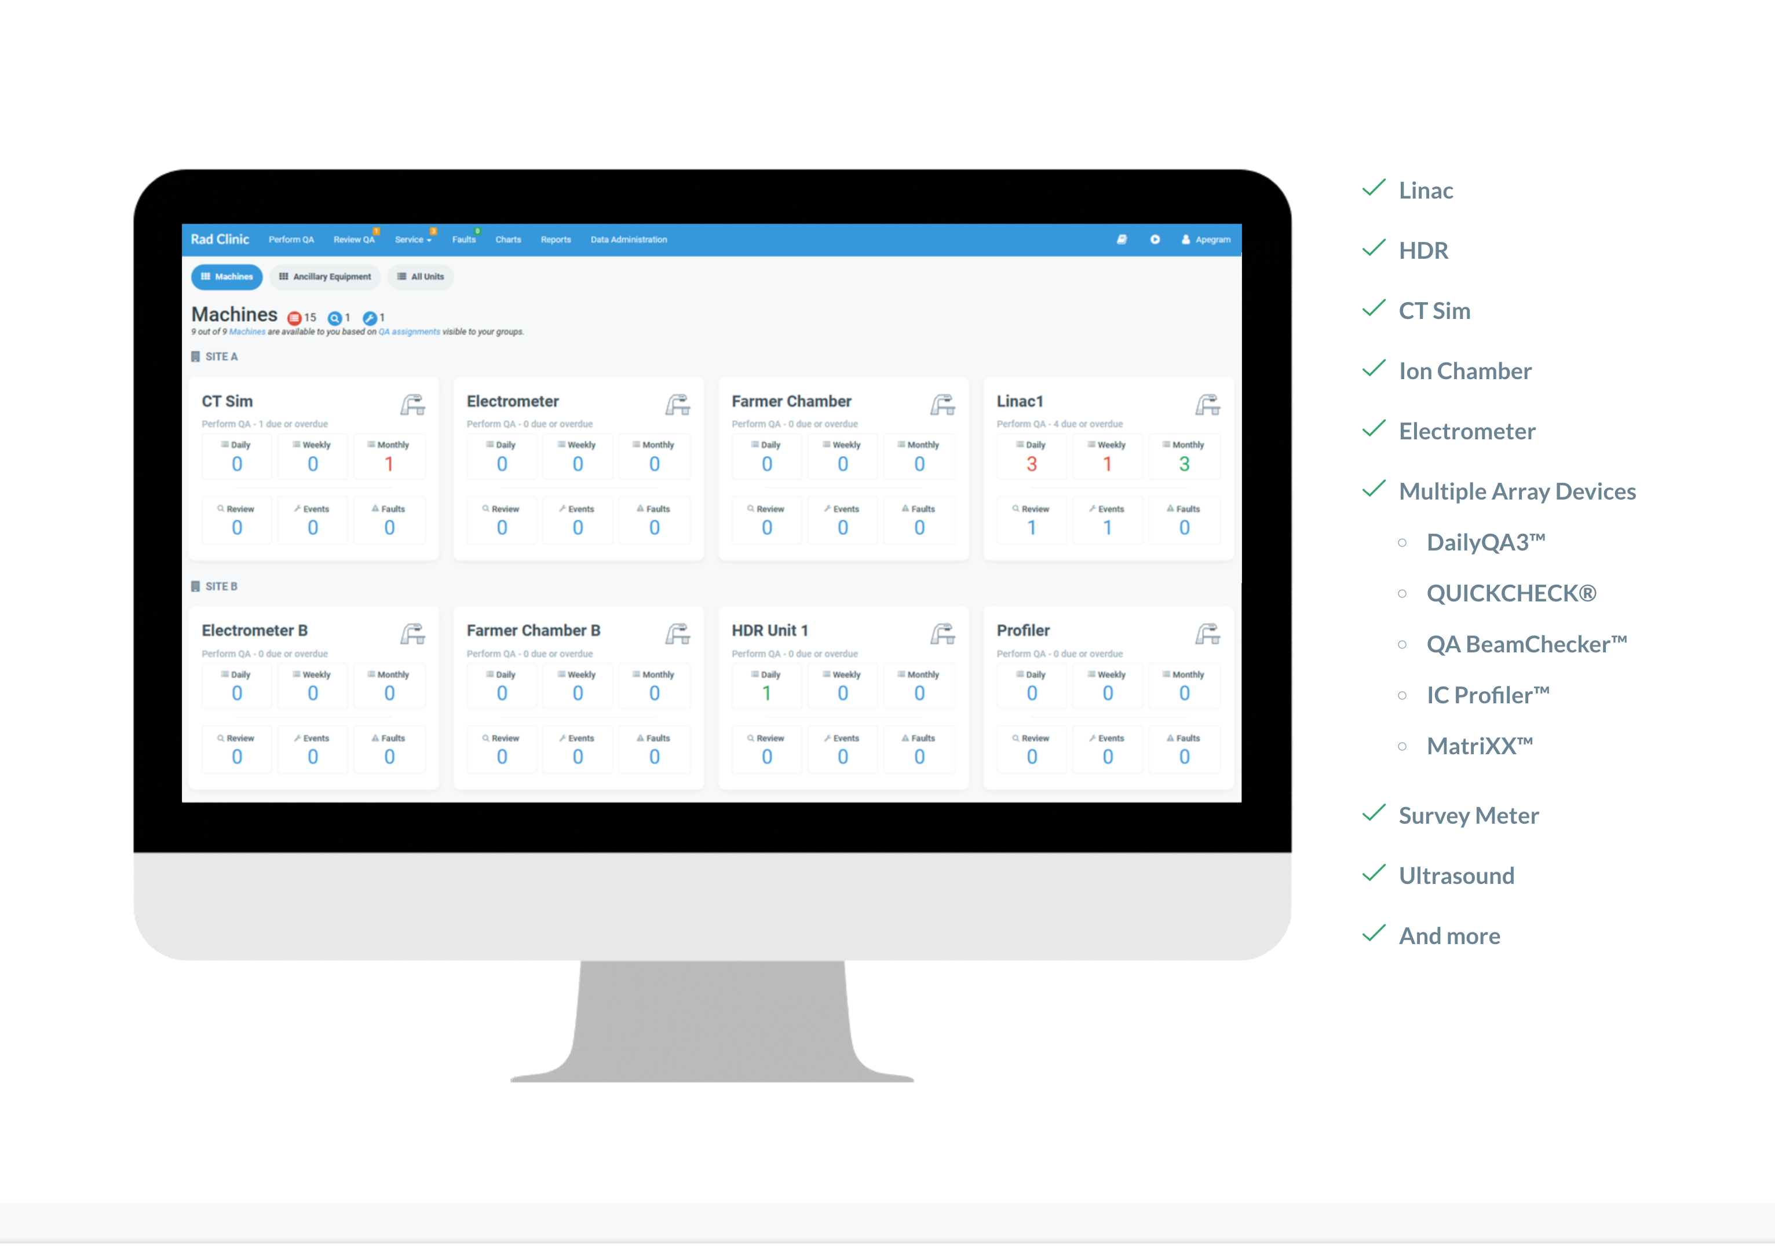Open the HDR Unit 1 machine icon
This screenshot has height=1248, width=1775.
tap(943, 634)
